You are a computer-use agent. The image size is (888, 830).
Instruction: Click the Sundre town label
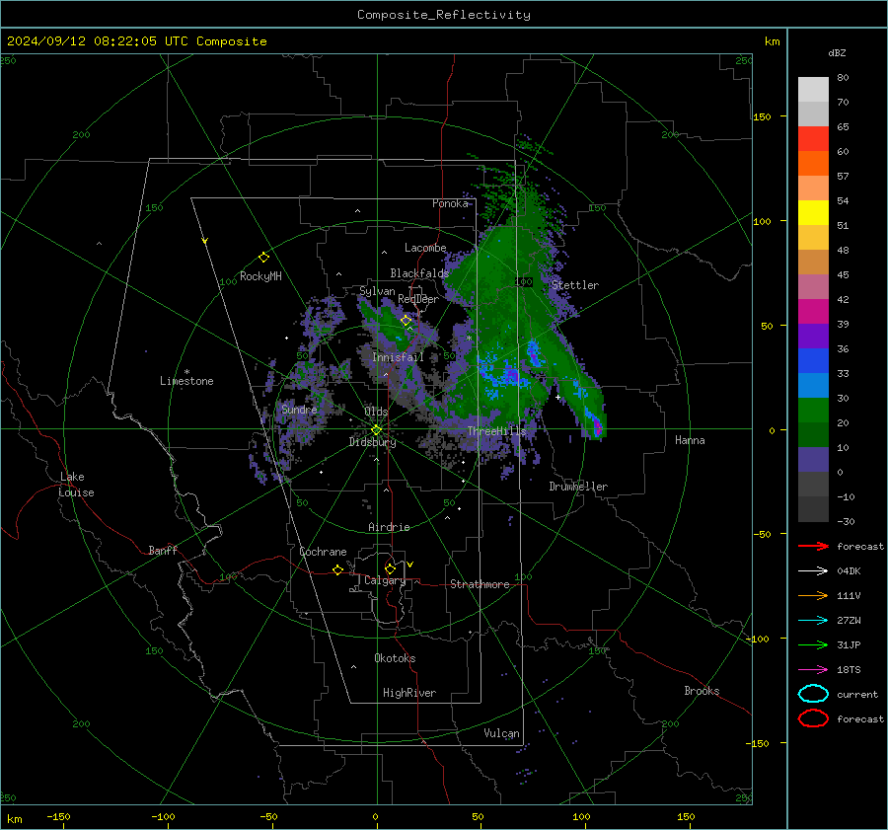[299, 409]
